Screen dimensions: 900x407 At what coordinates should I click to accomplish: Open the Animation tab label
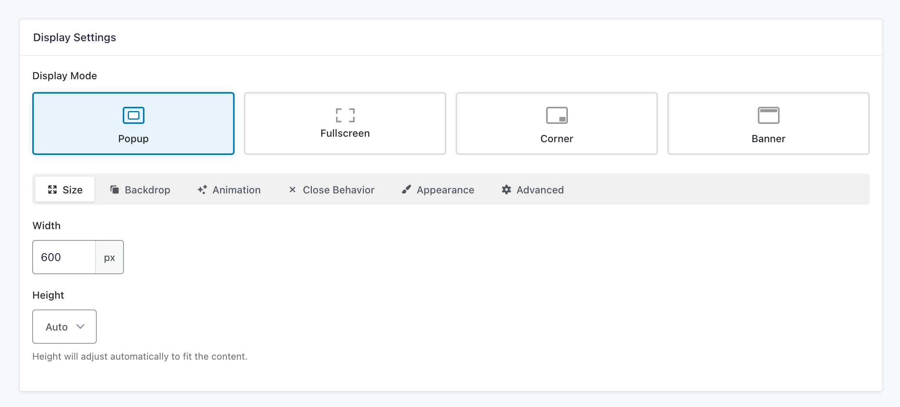point(236,190)
